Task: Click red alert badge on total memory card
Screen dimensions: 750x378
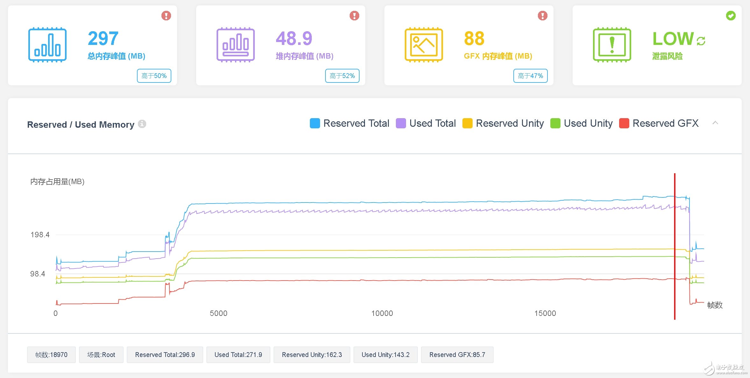Action: click(166, 16)
